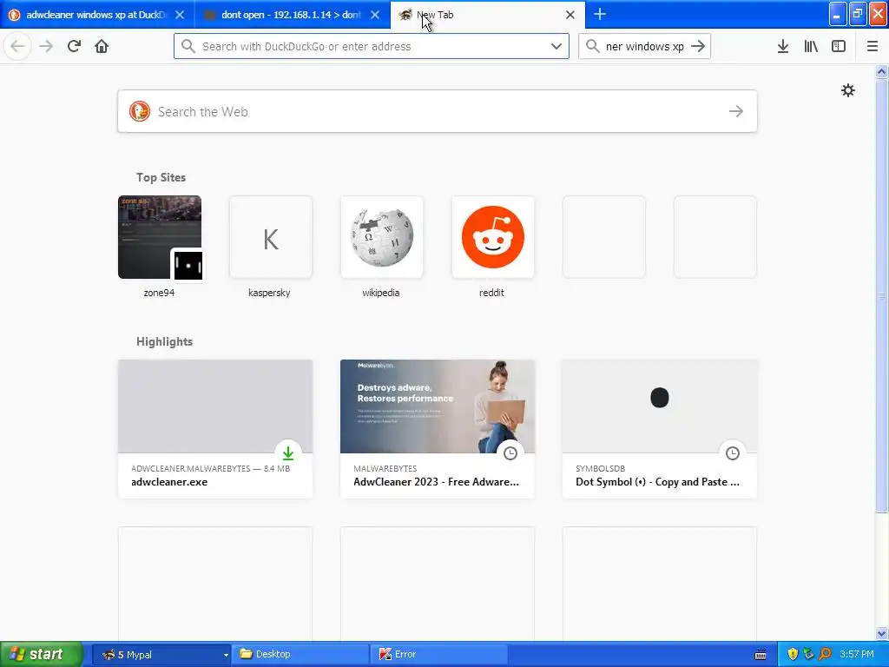Close the New Tab tab
Screen dimensions: 889x667
point(570,15)
